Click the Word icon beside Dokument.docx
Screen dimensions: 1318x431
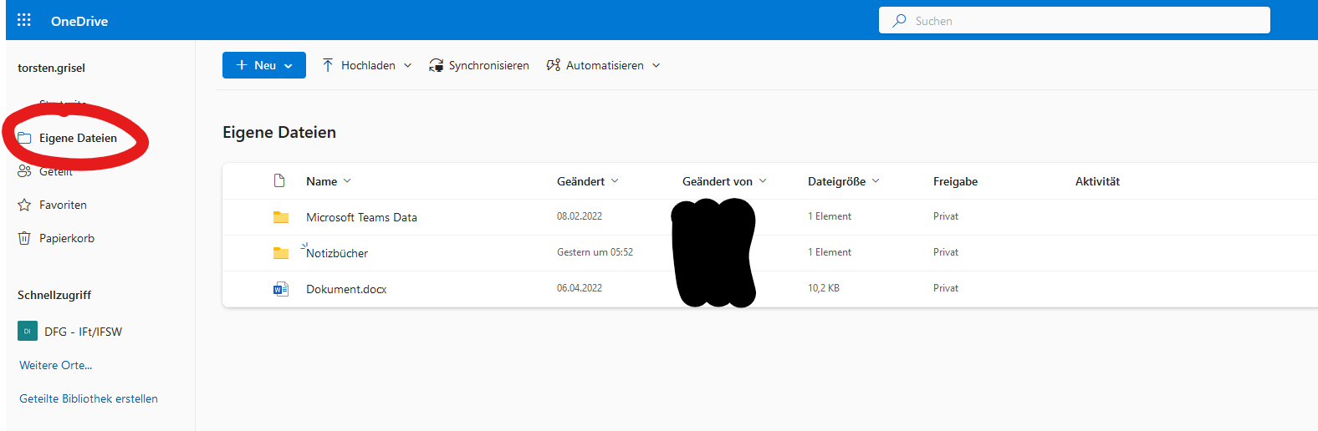[x=281, y=289]
